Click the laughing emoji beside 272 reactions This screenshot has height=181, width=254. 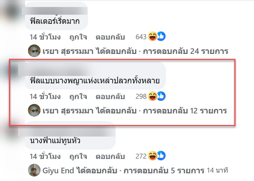152,156
